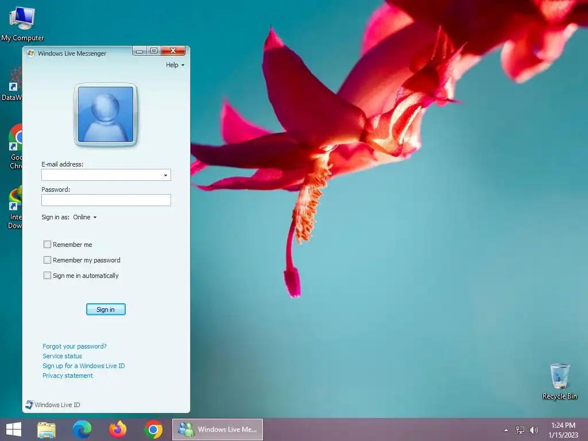The width and height of the screenshot is (588, 441).
Task: Open File Explorer from the taskbar
Action: click(x=47, y=430)
